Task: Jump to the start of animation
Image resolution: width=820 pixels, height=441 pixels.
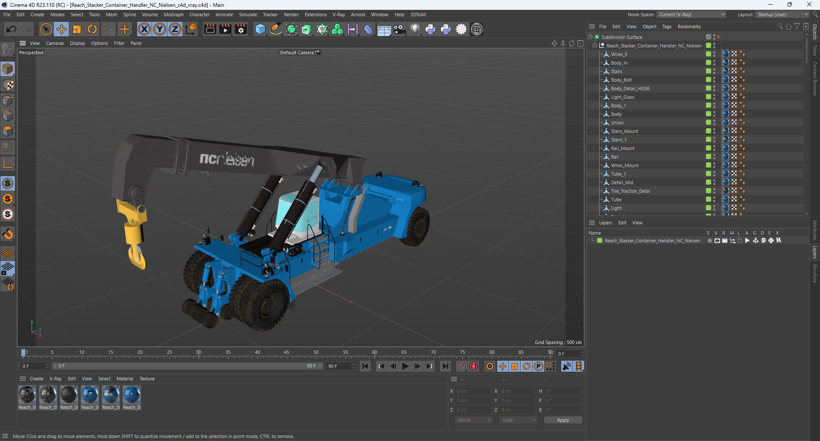Action: tap(365, 366)
